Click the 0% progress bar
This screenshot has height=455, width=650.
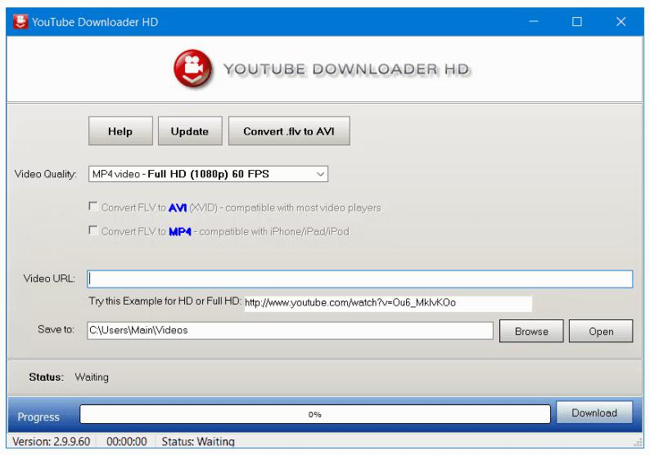coord(315,415)
